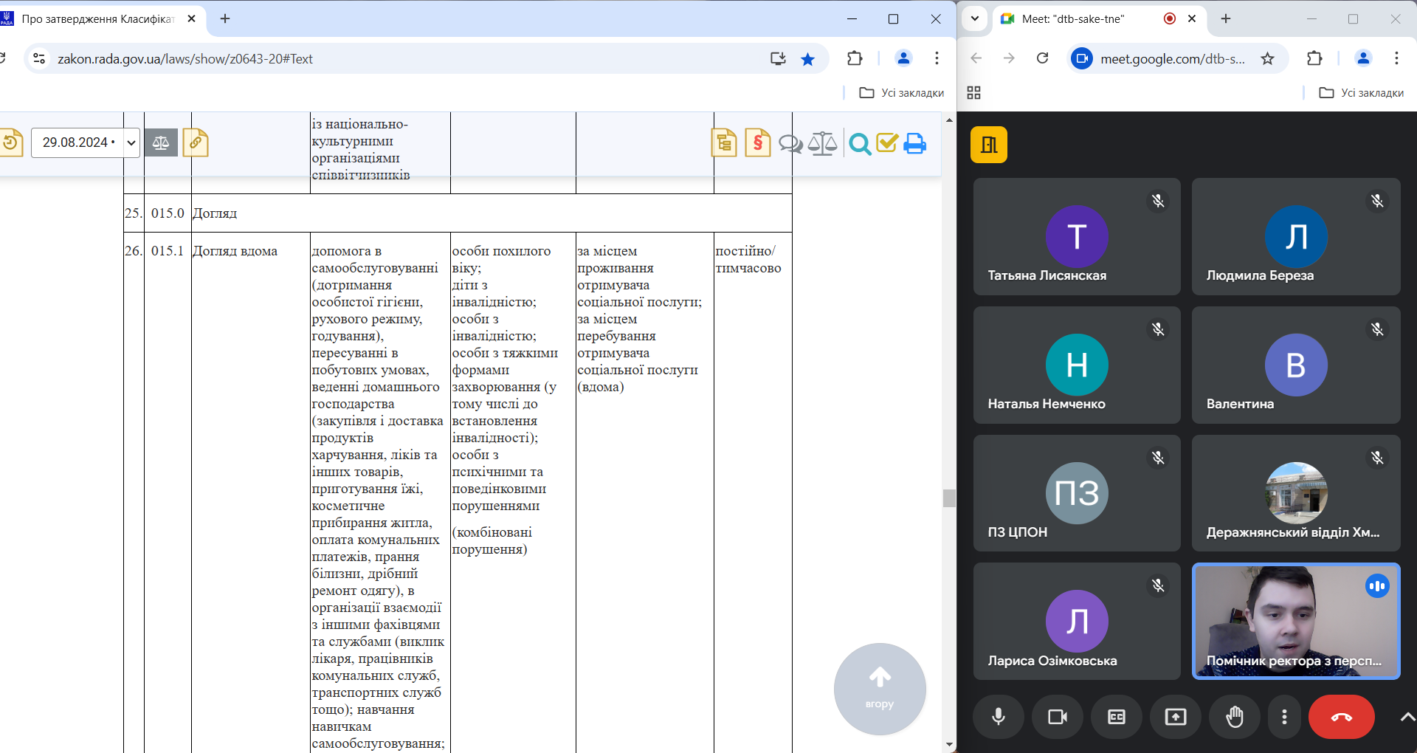The image size is (1417, 753).
Task: Click the red paragraph sign document icon
Action: pyautogui.click(x=758, y=142)
